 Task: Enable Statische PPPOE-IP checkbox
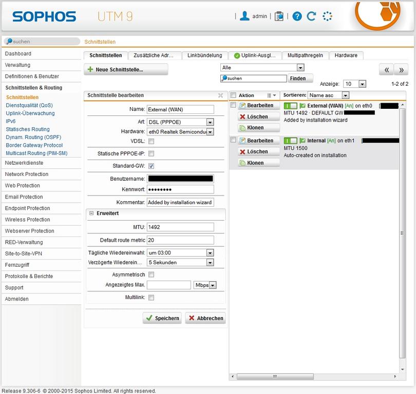tap(151, 154)
